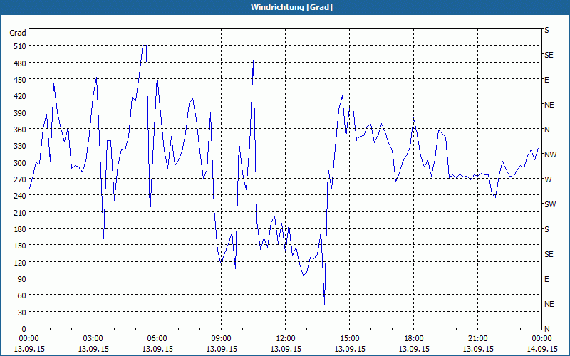Image resolution: width=570 pixels, height=356 pixels.
Task: Click the S compass label level with 180
Action: tap(546, 229)
